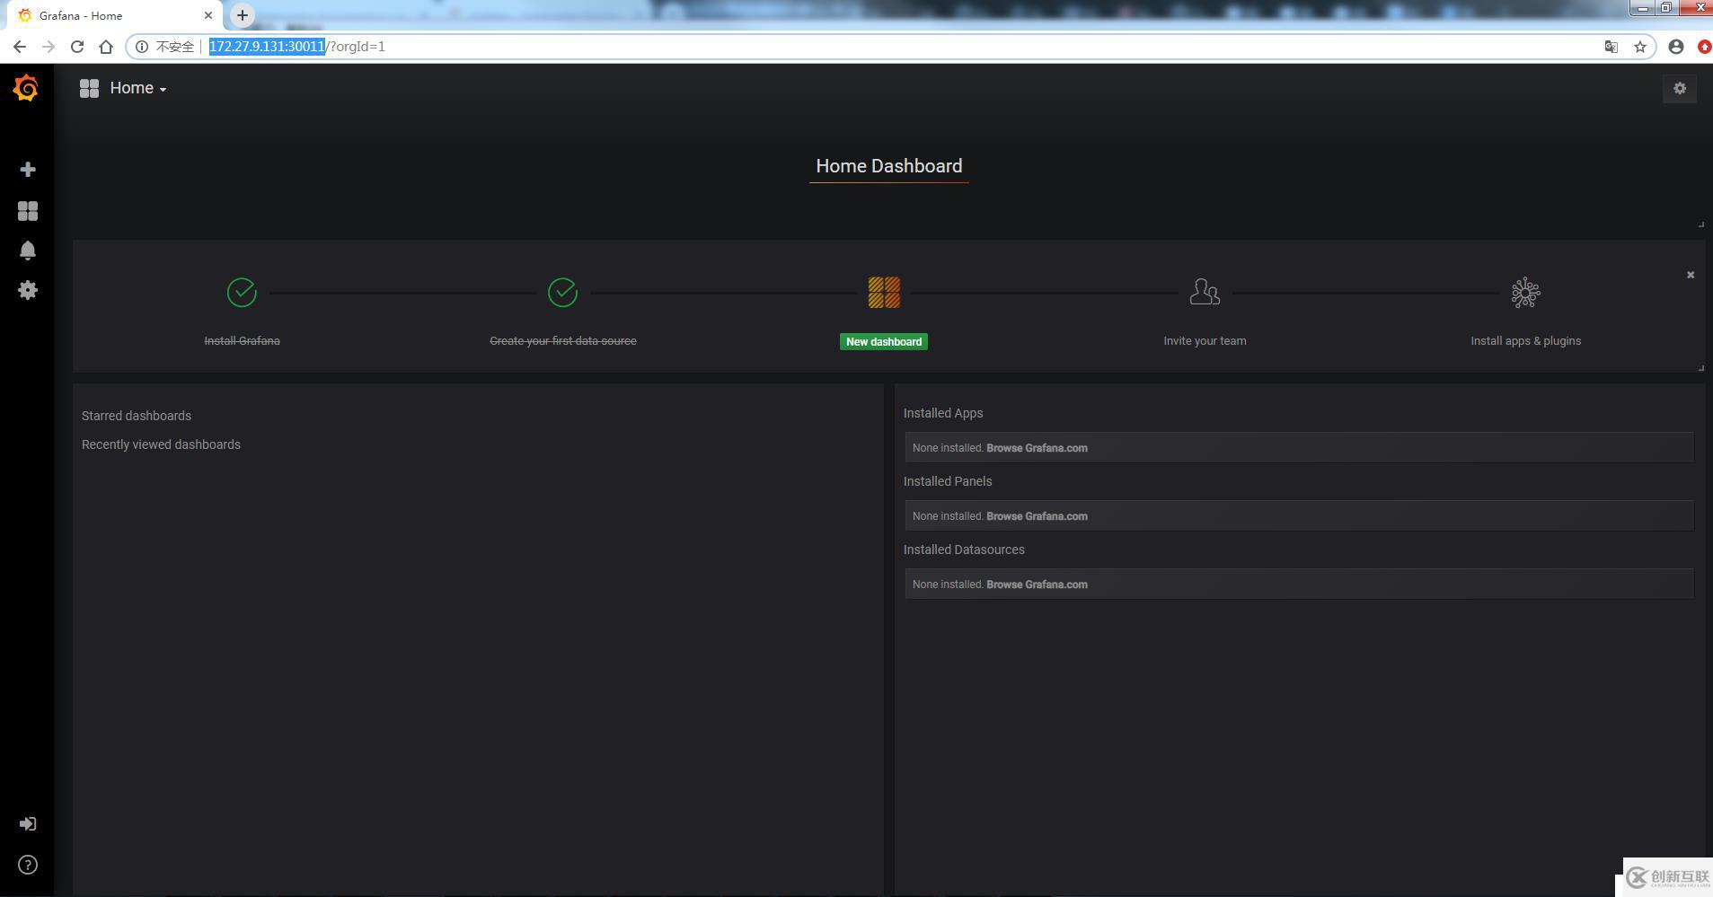Dismiss the getting started panel

click(x=1690, y=275)
